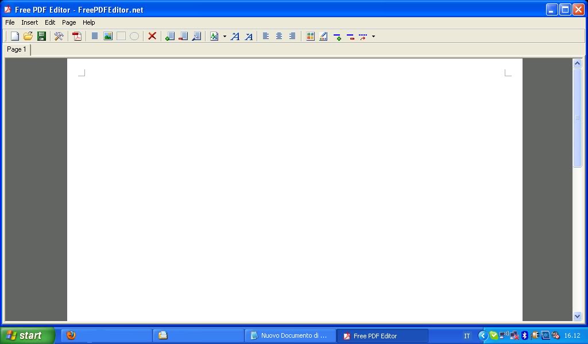Screen dimensions: 588x344
Task: Expand the font style dropdown arrow
Action: coord(225,36)
